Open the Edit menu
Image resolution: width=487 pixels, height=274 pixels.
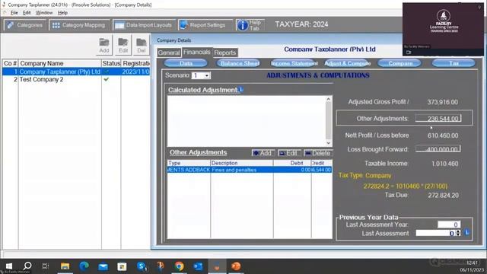[27, 13]
